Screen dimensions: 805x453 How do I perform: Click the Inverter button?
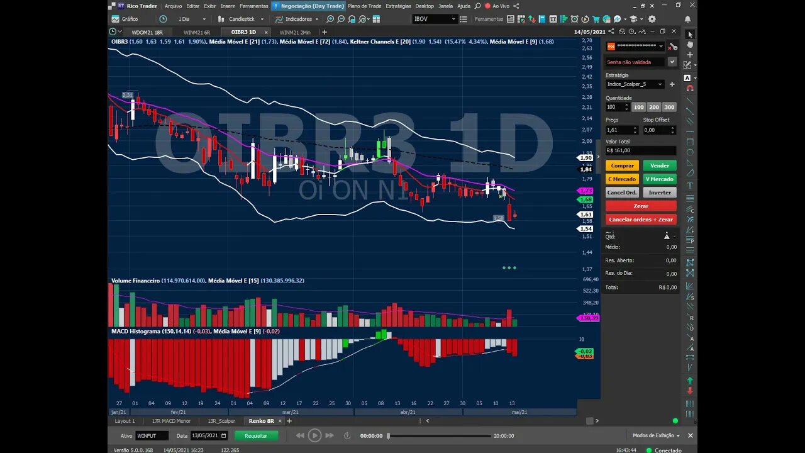tap(660, 193)
